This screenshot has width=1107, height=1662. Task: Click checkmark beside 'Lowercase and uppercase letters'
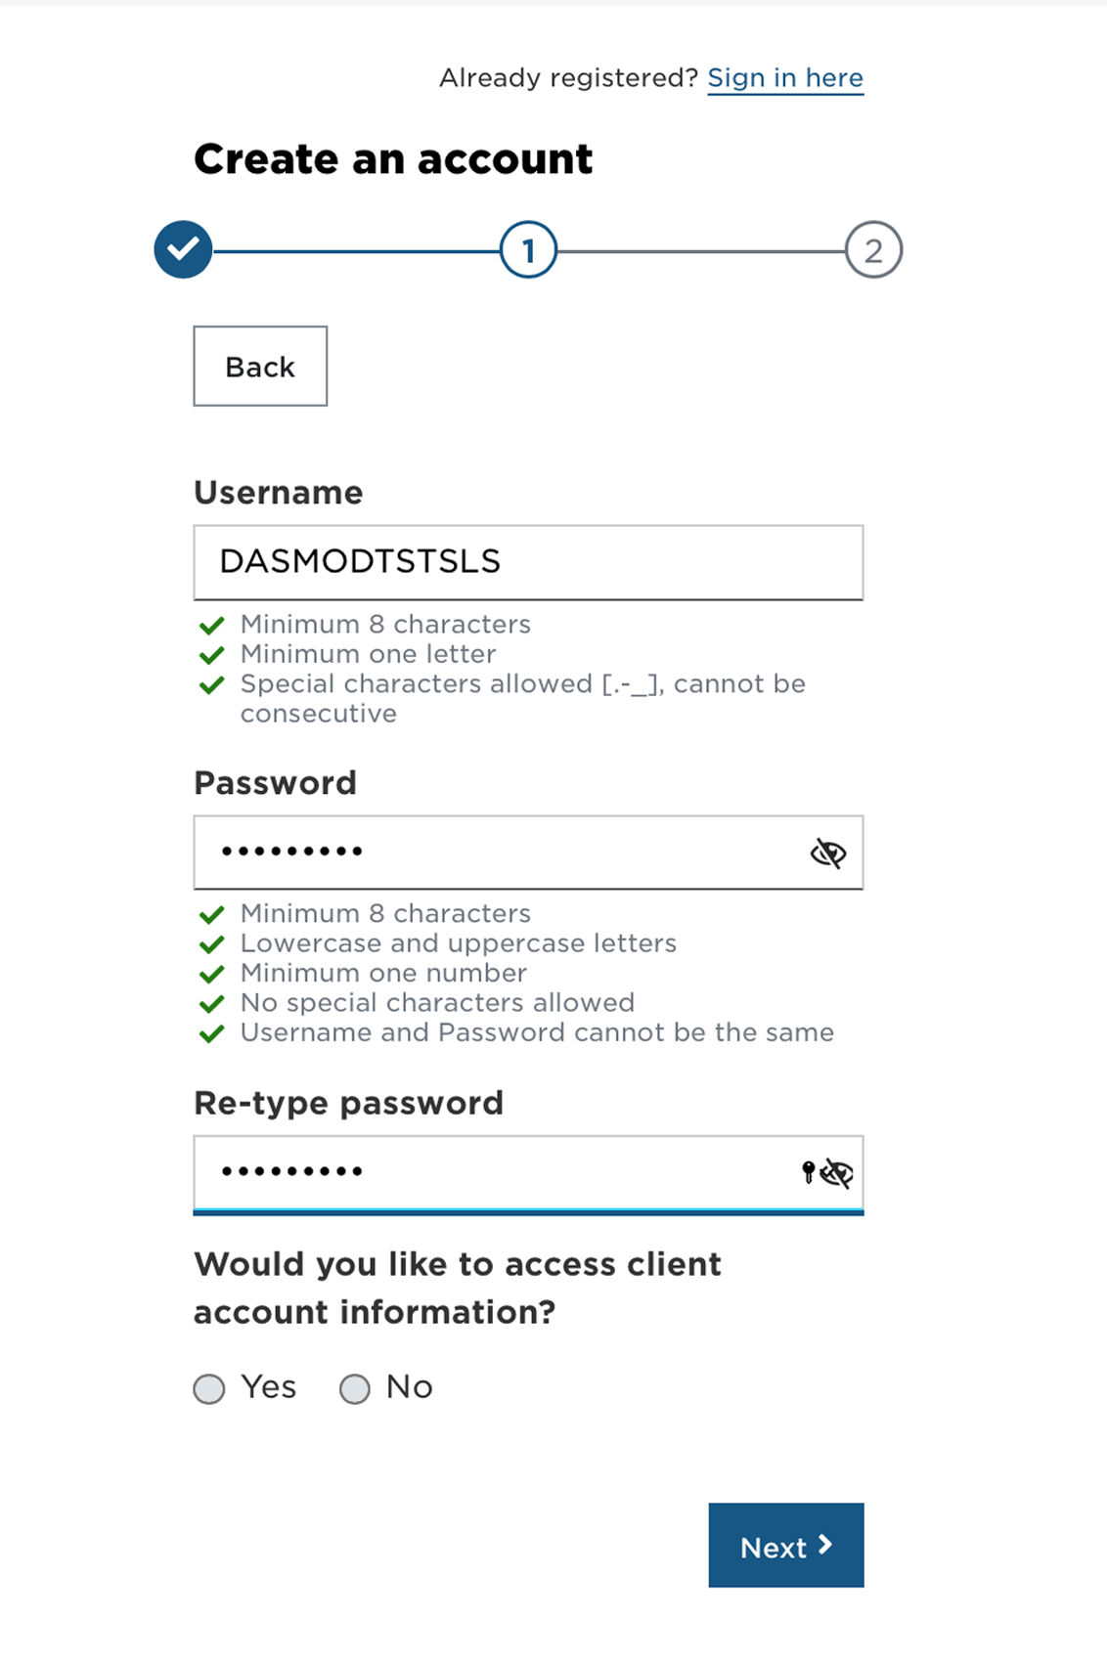pos(212,944)
